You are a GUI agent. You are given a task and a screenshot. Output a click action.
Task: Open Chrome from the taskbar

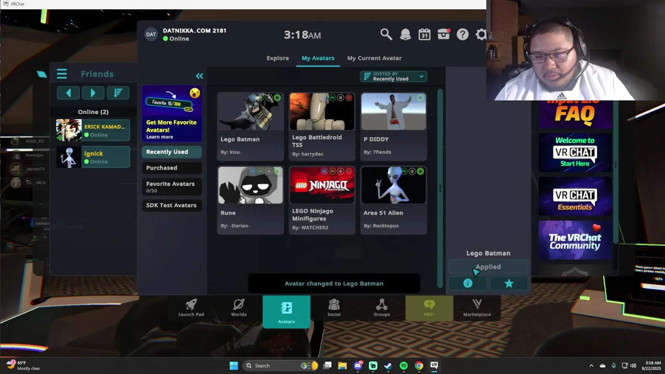tap(419, 366)
